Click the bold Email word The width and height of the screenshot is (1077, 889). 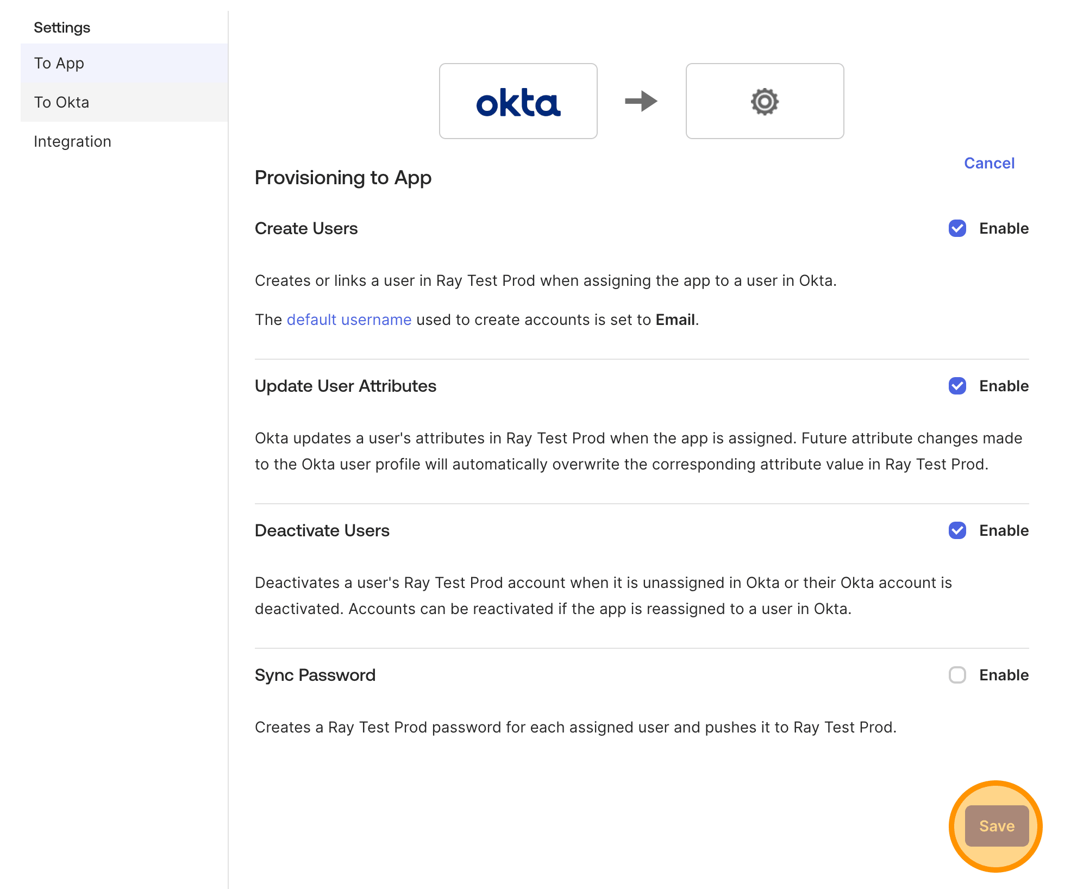[675, 320]
